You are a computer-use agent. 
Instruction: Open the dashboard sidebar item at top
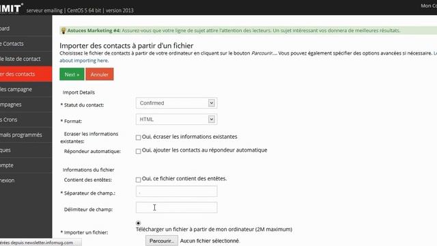tap(26, 29)
